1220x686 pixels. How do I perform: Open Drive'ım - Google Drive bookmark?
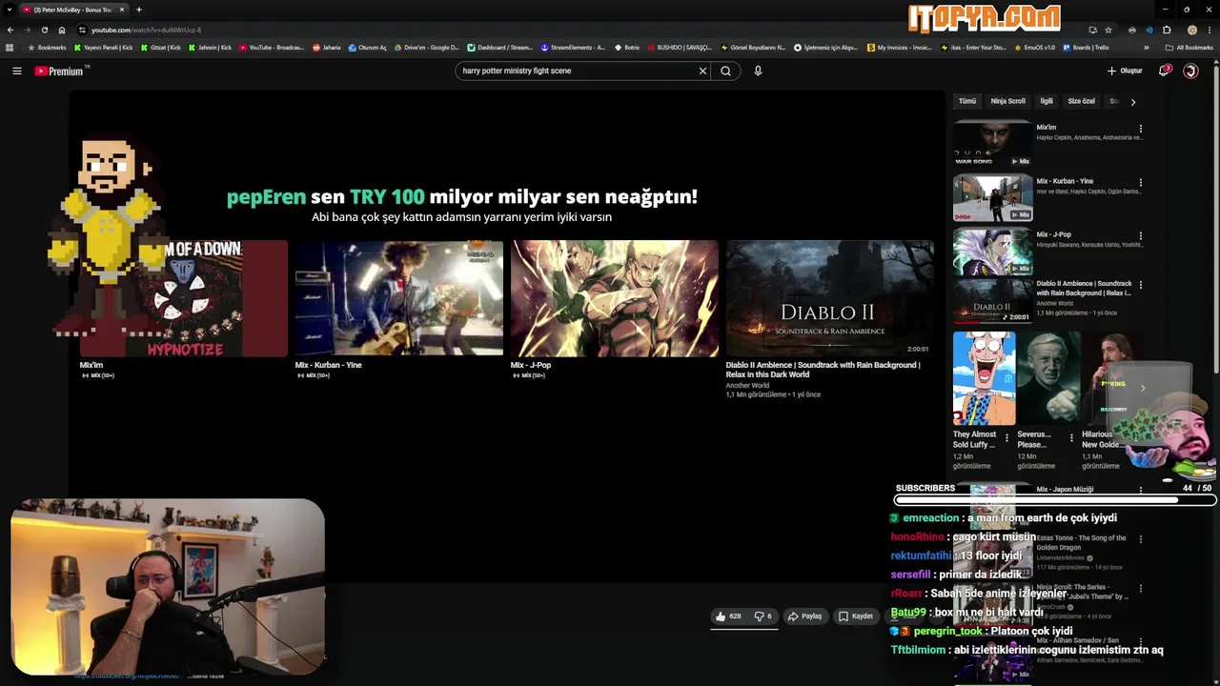pos(426,47)
